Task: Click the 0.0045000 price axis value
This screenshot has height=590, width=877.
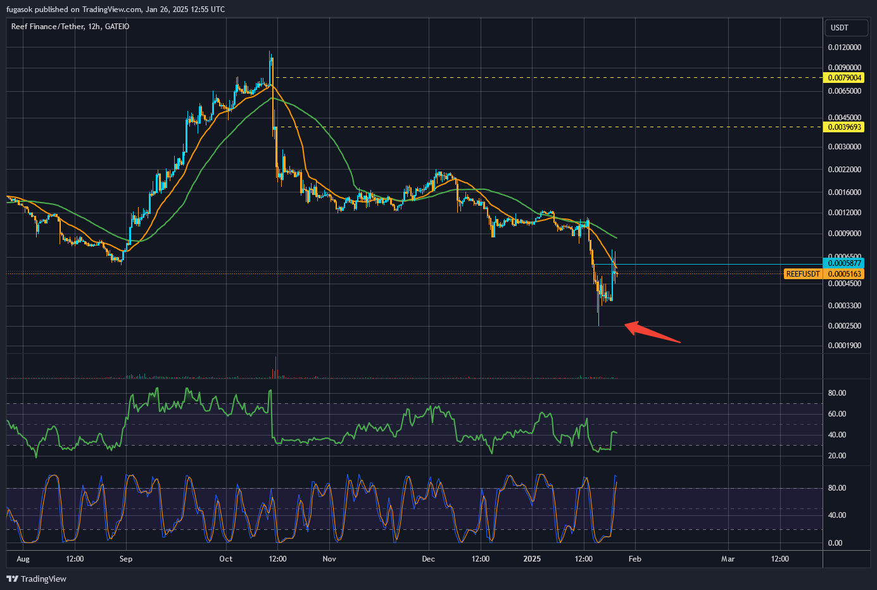Action: pos(845,118)
